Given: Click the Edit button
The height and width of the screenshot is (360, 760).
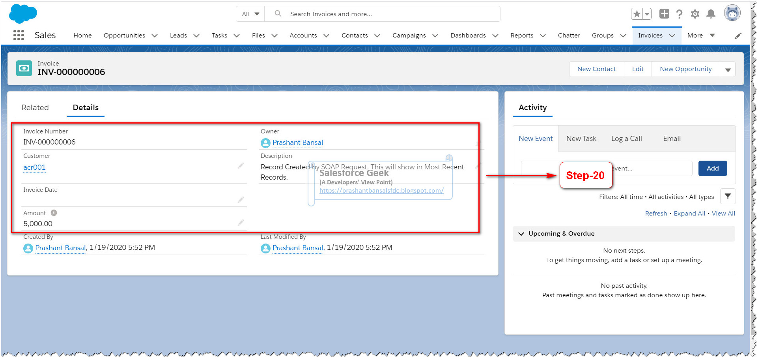Looking at the screenshot, I should point(638,69).
